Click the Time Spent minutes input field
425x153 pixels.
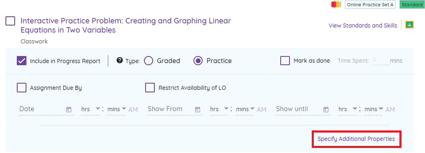(381, 61)
